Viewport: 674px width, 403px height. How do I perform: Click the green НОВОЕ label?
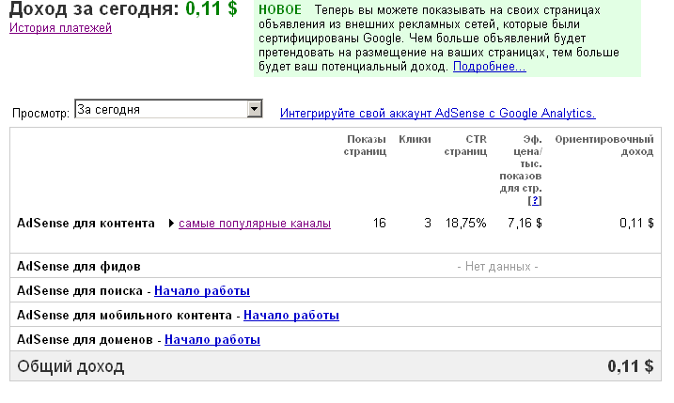280,10
